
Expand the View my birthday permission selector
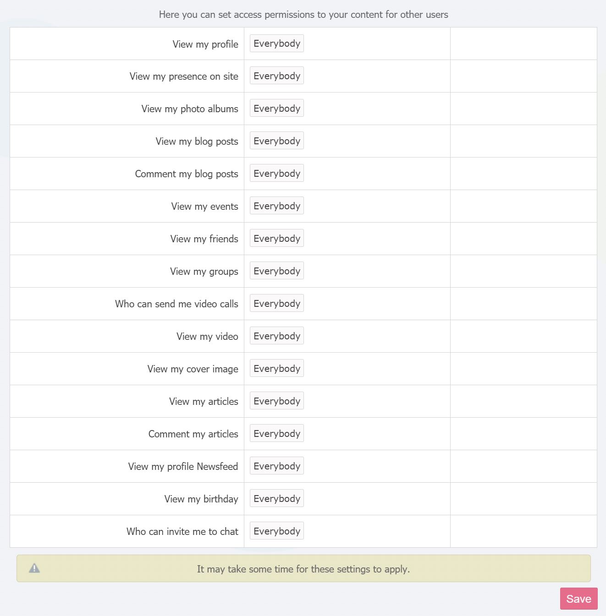pyautogui.click(x=277, y=499)
